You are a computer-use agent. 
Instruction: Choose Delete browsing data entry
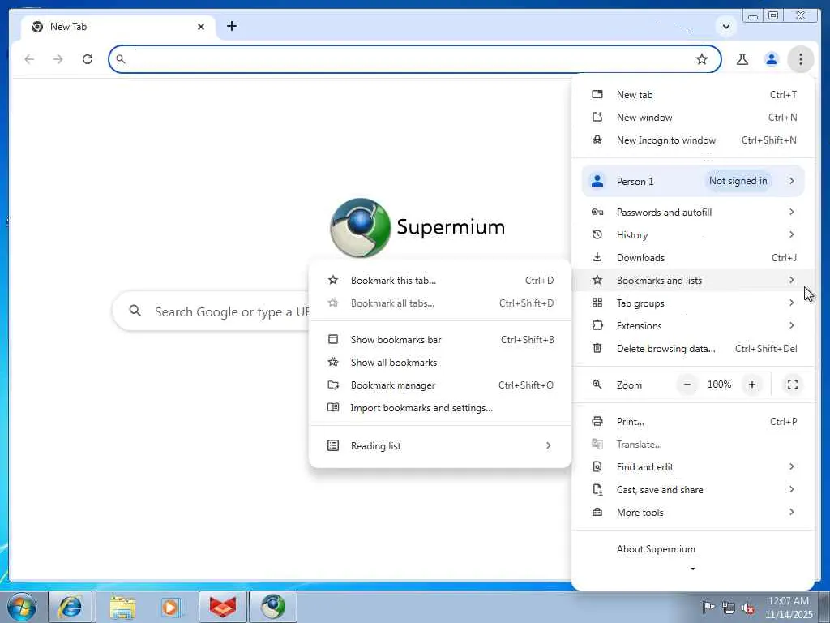[693, 349]
